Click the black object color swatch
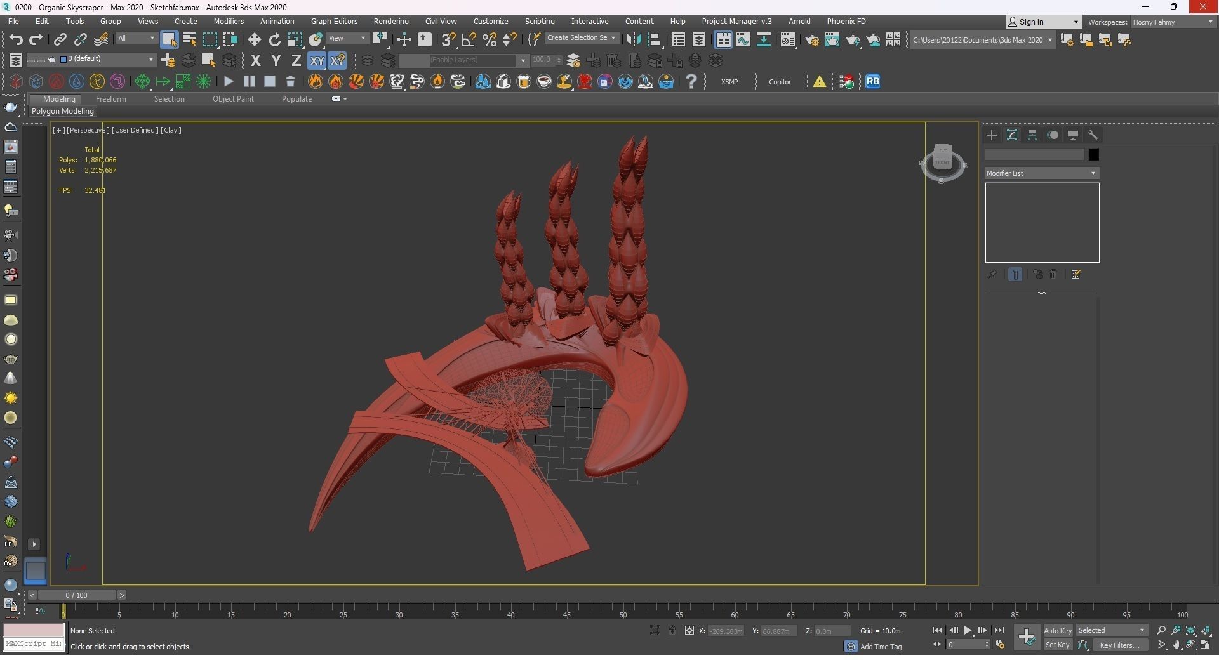Viewport: 1219px width, 660px height. point(1093,154)
